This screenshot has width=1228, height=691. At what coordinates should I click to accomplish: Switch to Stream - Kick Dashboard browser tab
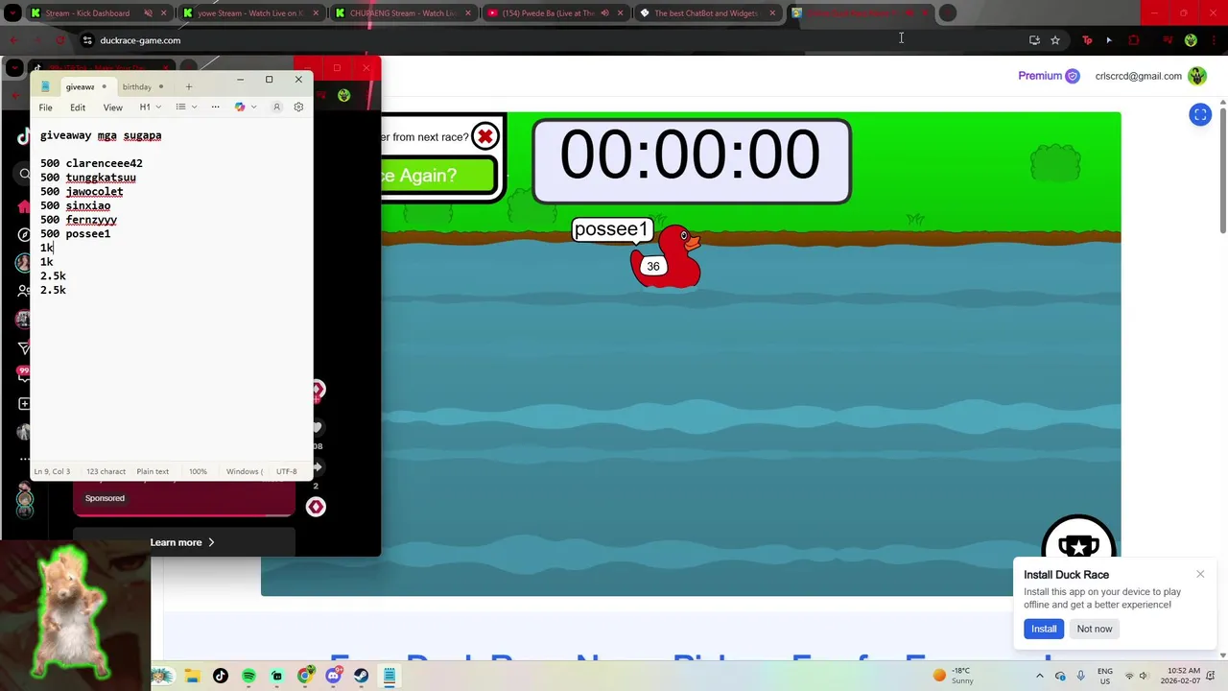(x=93, y=13)
